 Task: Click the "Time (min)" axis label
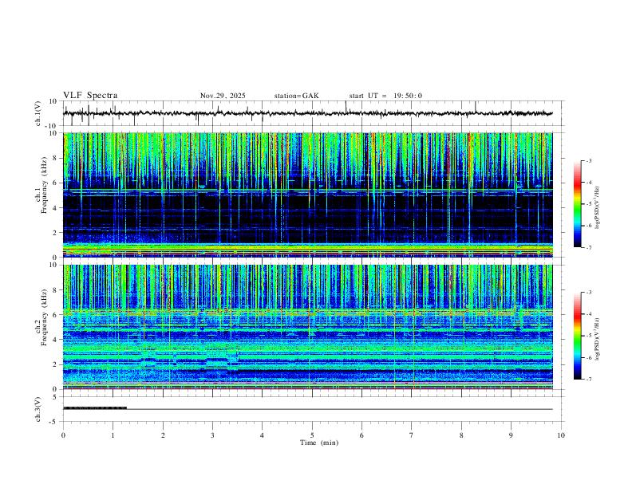click(319, 443)
